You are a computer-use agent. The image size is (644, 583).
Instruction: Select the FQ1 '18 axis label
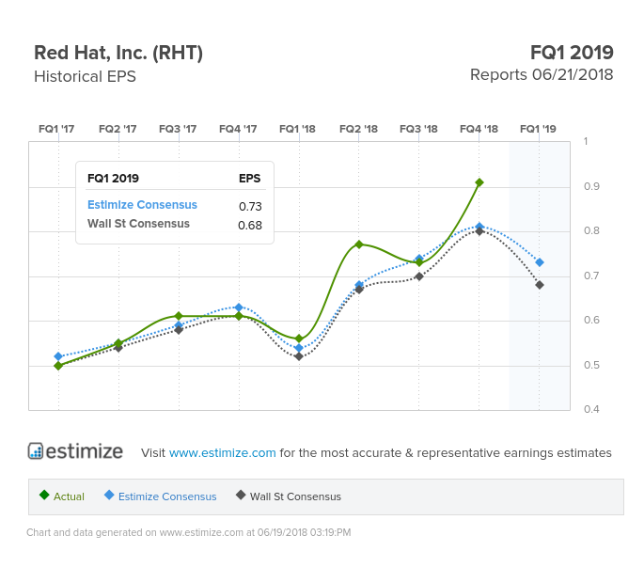tap(297, 129)
